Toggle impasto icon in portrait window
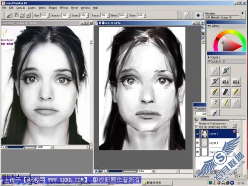Image resolution: width=248 pixels, height=186 pixels. point(203,38)
